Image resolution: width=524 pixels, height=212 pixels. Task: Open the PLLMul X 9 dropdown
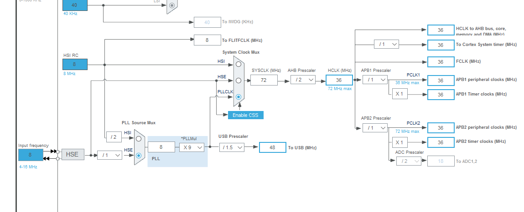(x=192, y=147)
